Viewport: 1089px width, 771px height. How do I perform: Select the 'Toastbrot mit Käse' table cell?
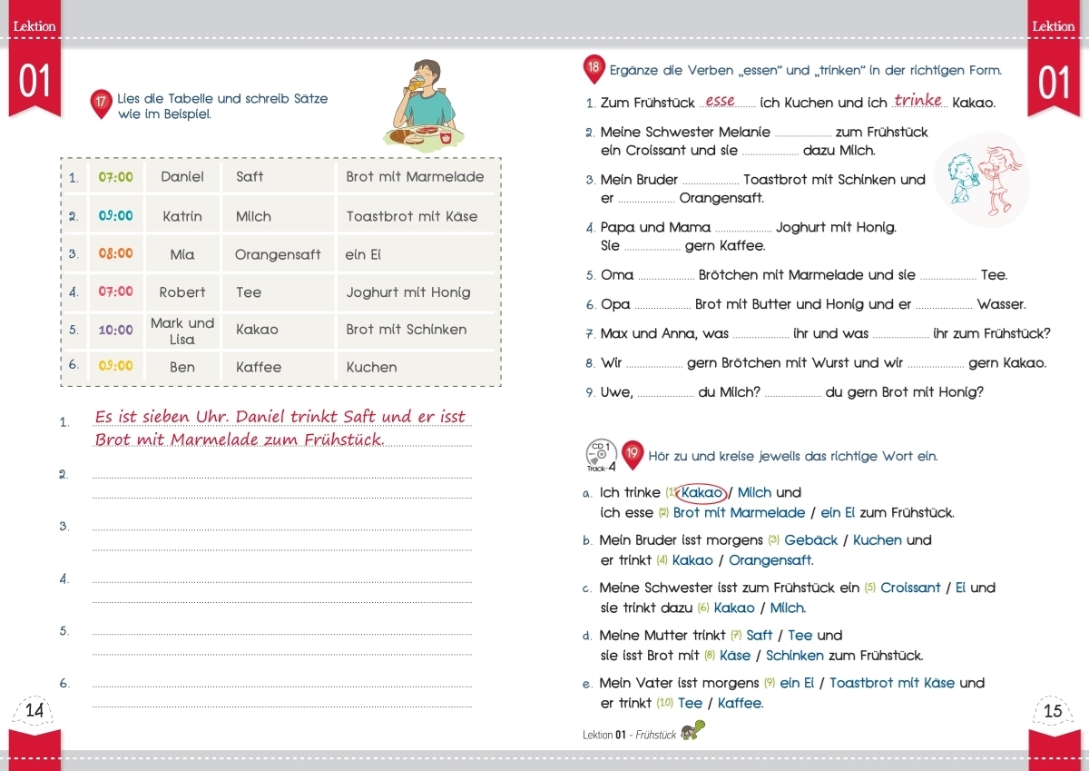point(411,216)
